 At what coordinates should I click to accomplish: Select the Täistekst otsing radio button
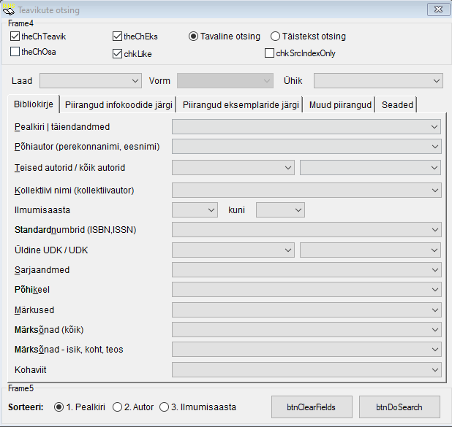coord(276,36)
